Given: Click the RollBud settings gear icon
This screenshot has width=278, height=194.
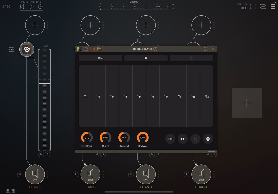Looking at the screenshot, I should 208,139.
